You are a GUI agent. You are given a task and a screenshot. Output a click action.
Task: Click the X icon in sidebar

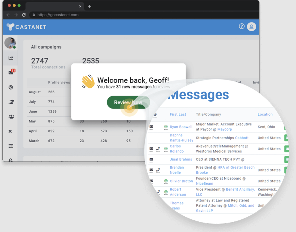[10, 131]
